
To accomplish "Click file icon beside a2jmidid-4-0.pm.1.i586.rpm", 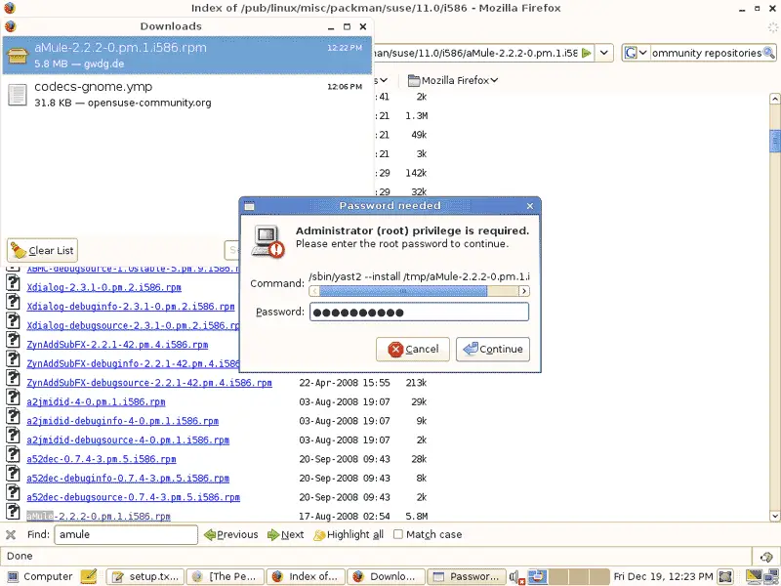I will tap(13, 398).
